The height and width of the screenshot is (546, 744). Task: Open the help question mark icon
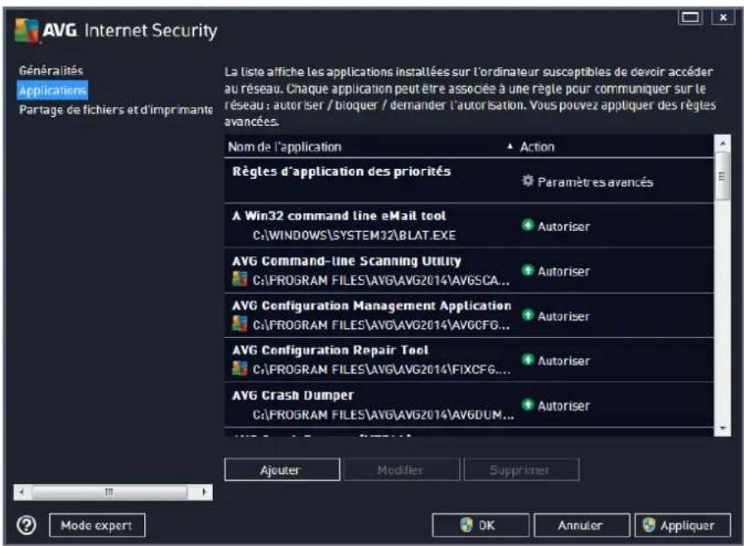click(x=27, y=525)
